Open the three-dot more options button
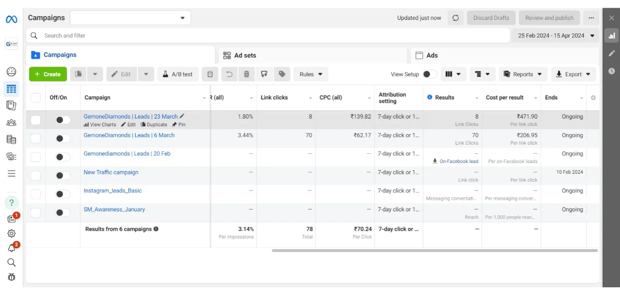 [x=591, y=18]
